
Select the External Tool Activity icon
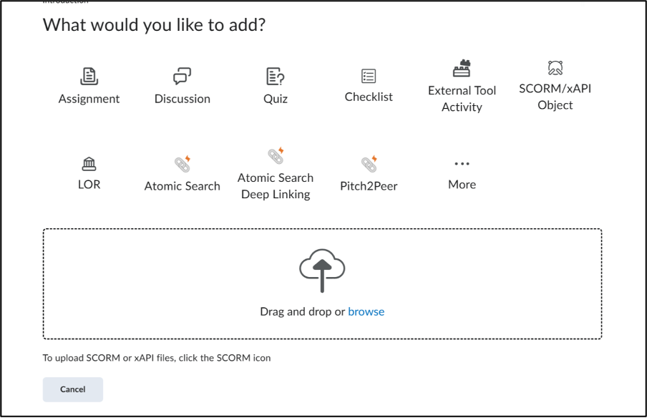462,69
